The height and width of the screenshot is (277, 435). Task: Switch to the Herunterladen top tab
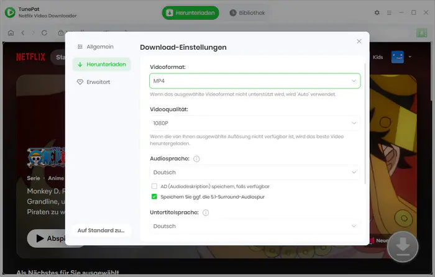[190, 13]
